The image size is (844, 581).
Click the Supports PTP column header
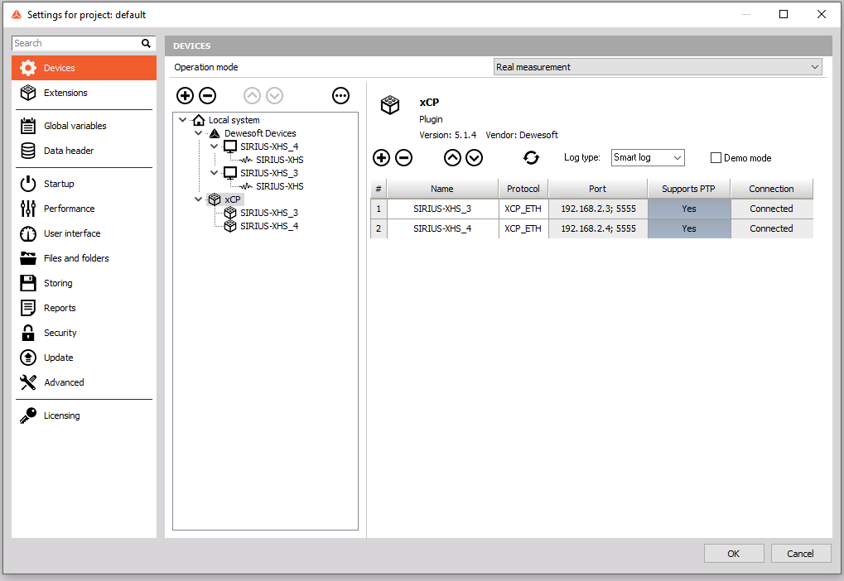(689, 189)
